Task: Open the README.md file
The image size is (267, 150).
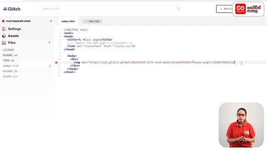Action: point(10,55)
